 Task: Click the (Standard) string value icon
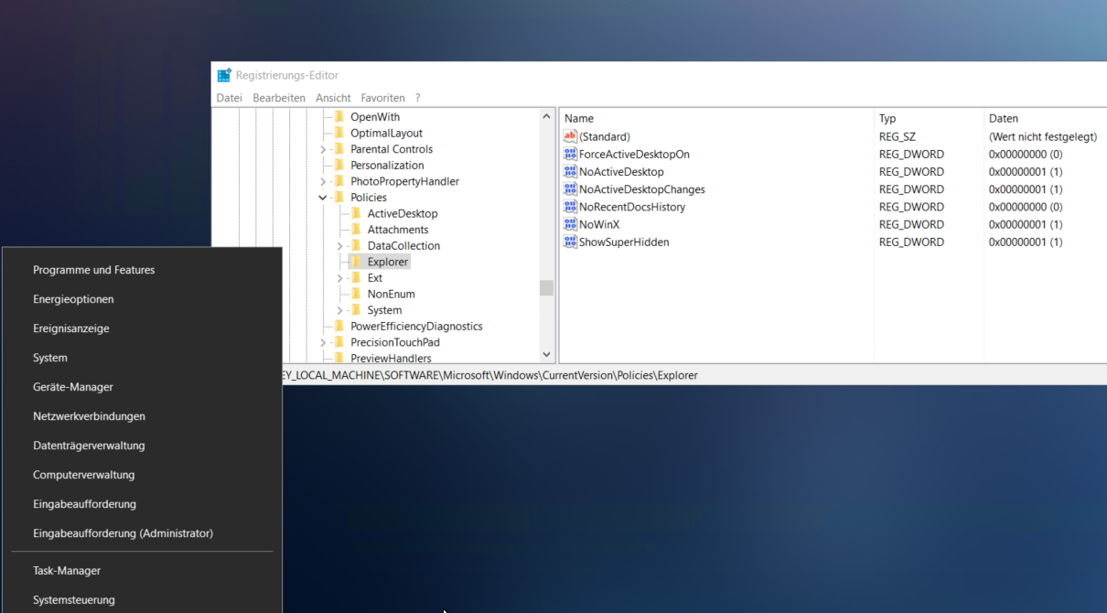570,136
